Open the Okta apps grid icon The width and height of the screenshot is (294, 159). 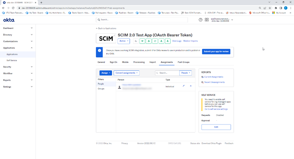[207, 20]
